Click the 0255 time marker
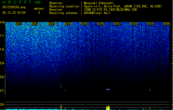Viewport: 173px width, 110px height. (x=84, y=24)
